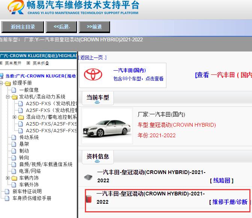
Task: Click the 厂家:一汽丰田(国内) text
Action: 161,114
